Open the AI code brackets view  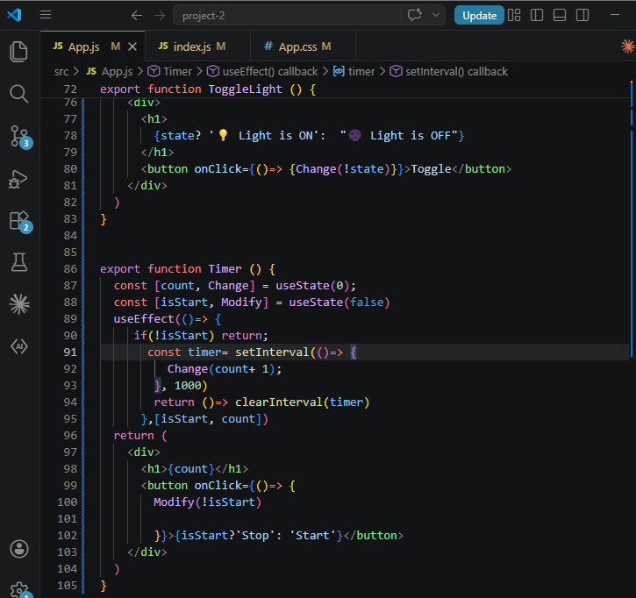coord(18,346)
